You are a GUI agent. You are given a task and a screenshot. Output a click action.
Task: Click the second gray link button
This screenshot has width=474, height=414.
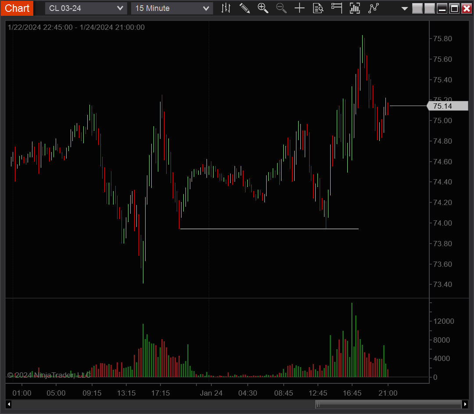[x=430, y=8]
